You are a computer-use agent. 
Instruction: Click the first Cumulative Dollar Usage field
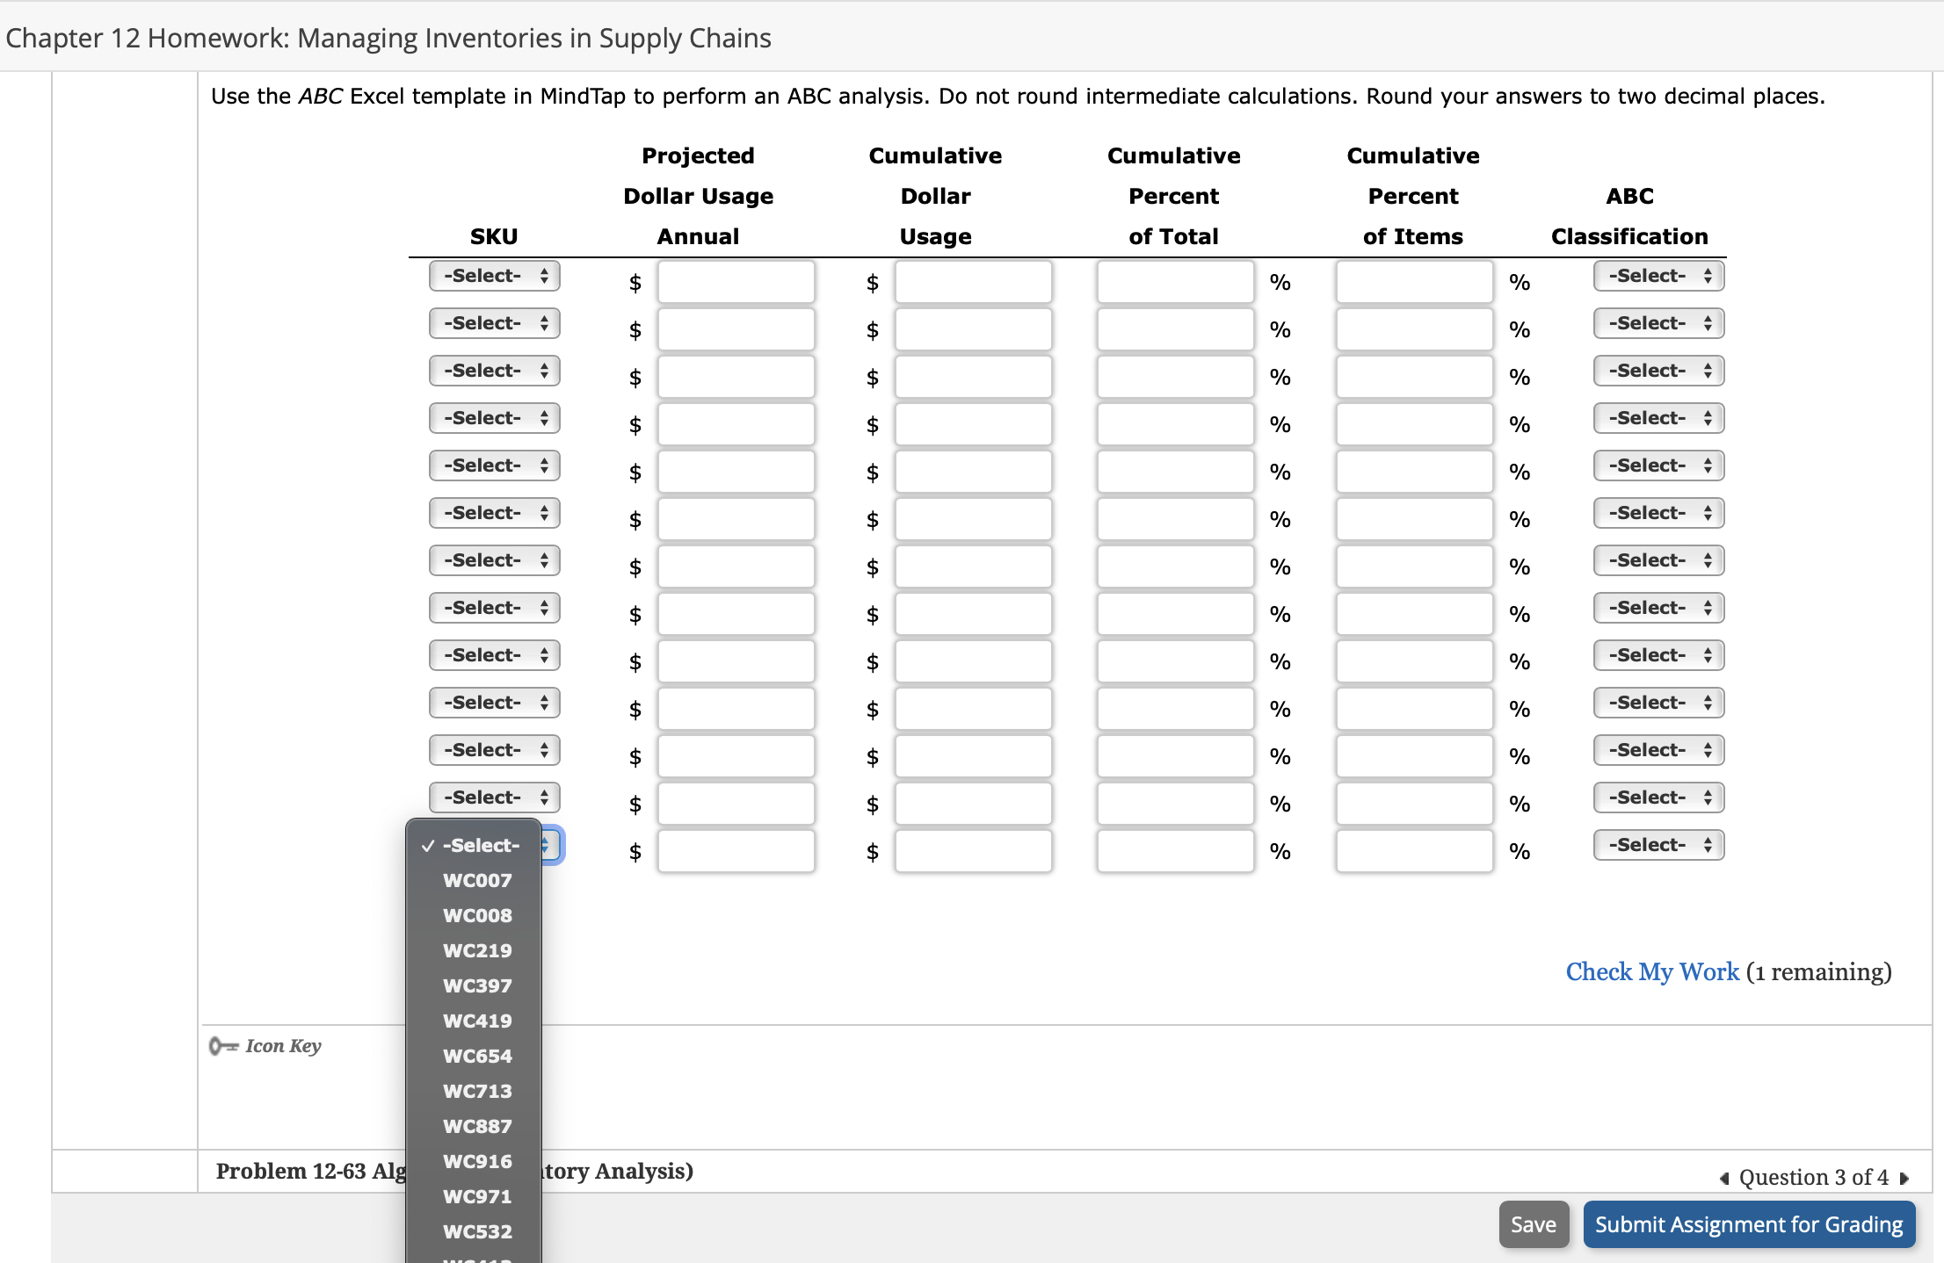(973, 281)
